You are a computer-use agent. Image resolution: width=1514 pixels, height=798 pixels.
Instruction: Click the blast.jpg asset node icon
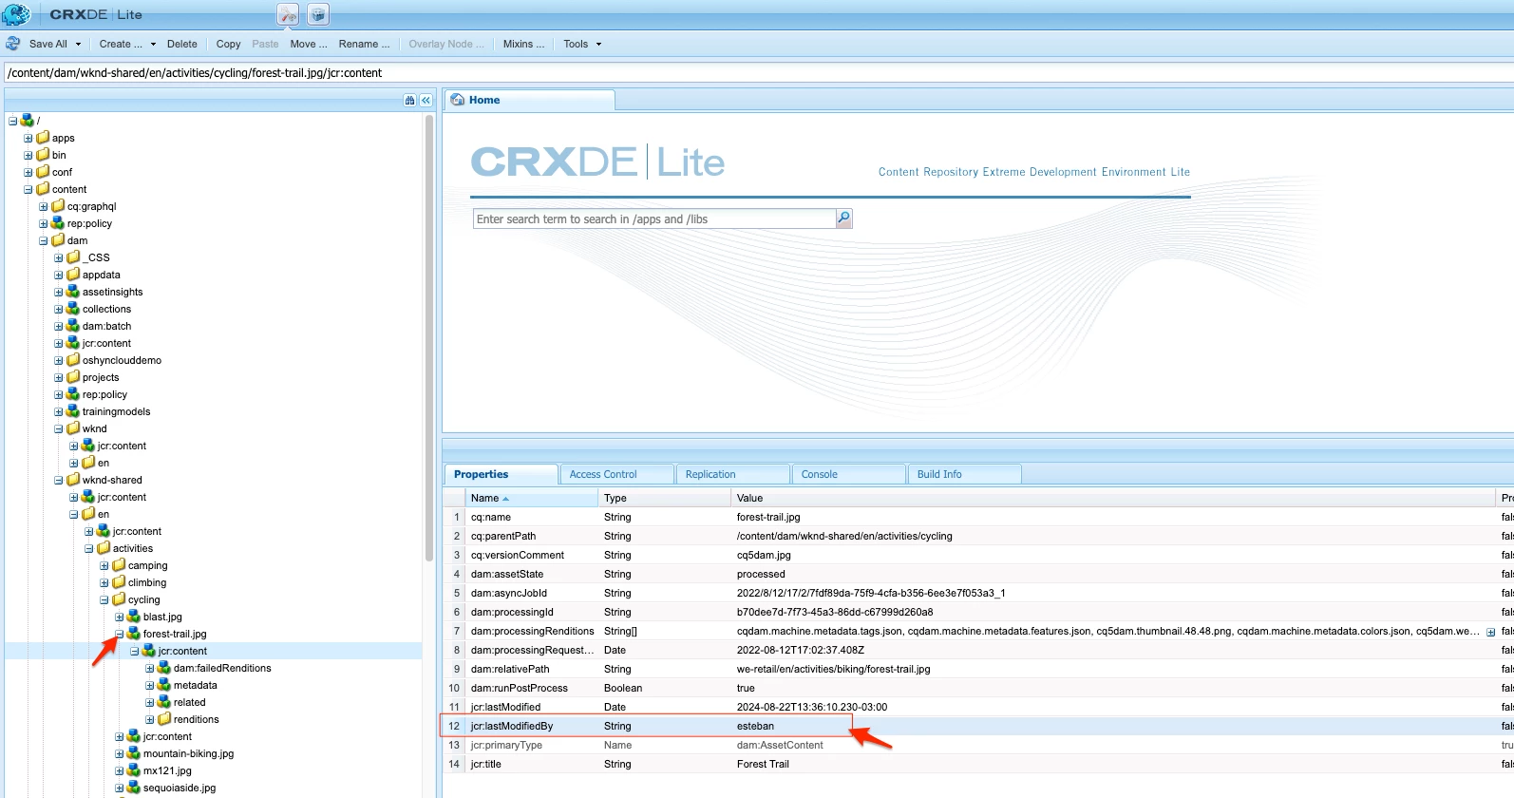pyautogui.click(x=134, y=617)
